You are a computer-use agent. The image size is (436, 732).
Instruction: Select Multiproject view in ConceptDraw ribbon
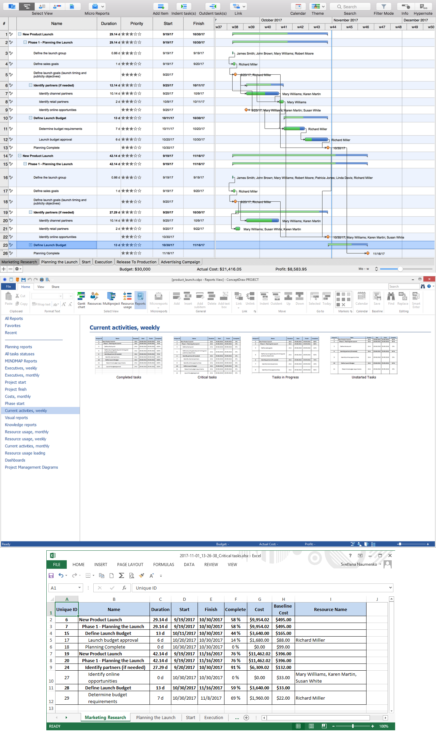[111, 299]
